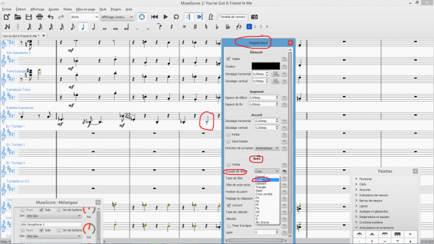Toggle Petite checkbox under Note section

(229, 164)
